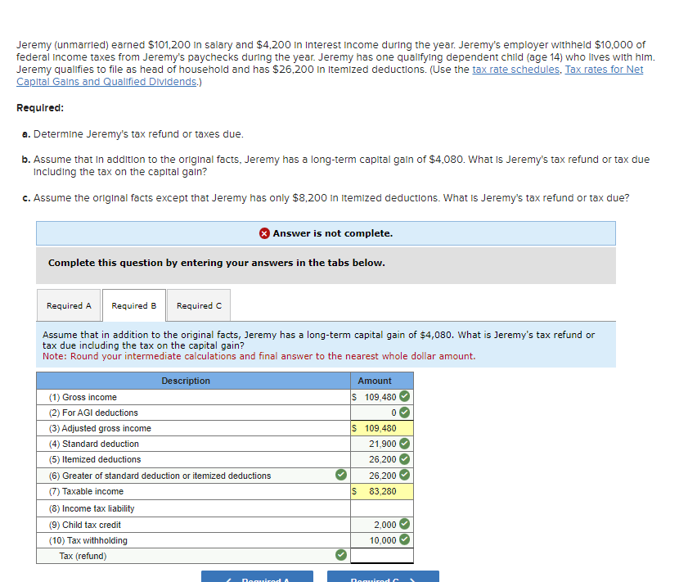697x582 pixels.
Task: Click the Adjusted gross income value 109,480
Action: coord(382,428)
